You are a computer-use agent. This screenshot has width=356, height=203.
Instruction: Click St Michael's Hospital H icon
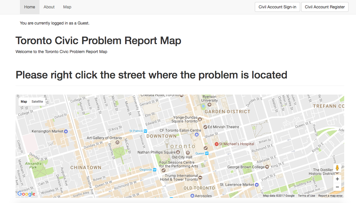click(x=216, y=144)
